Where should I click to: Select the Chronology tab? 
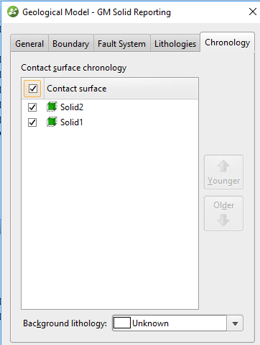click(x=227, y=42)
